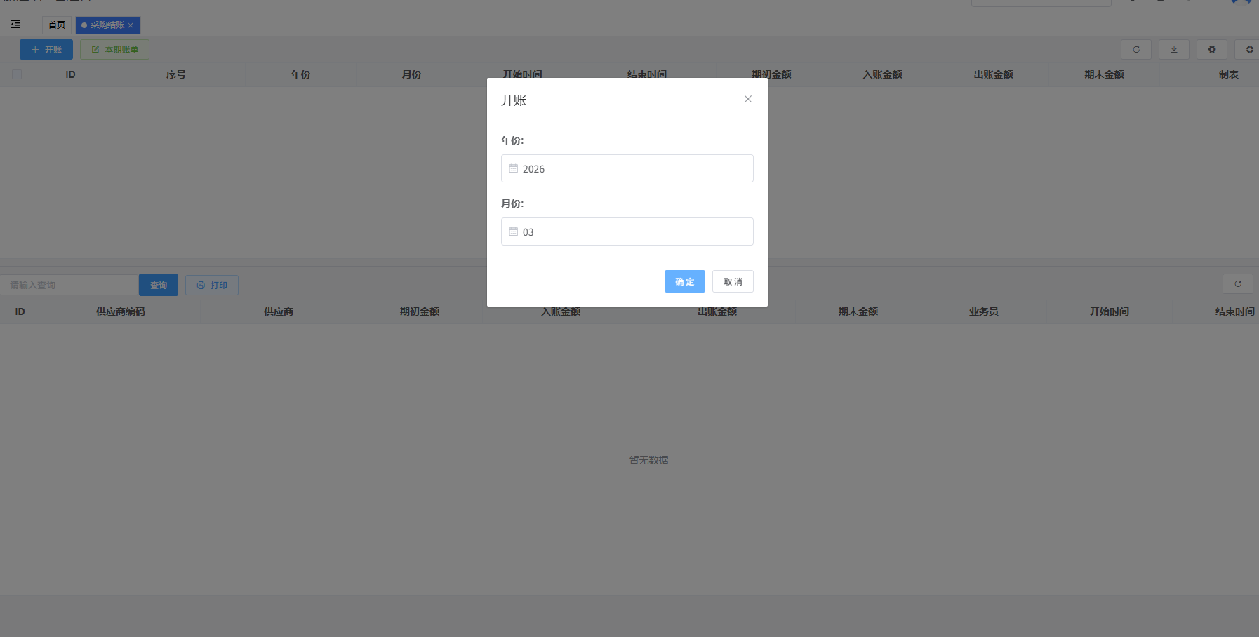This screenshot has height=637, width=1259.
Task: Collapse the sidebar with the menu fold icon
Action: (x=15, y=25)
